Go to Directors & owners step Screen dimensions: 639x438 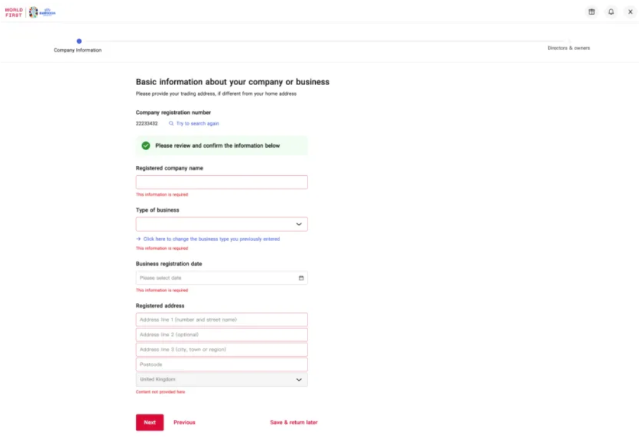[x=569, y=48]
